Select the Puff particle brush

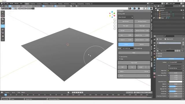point(3,33)
